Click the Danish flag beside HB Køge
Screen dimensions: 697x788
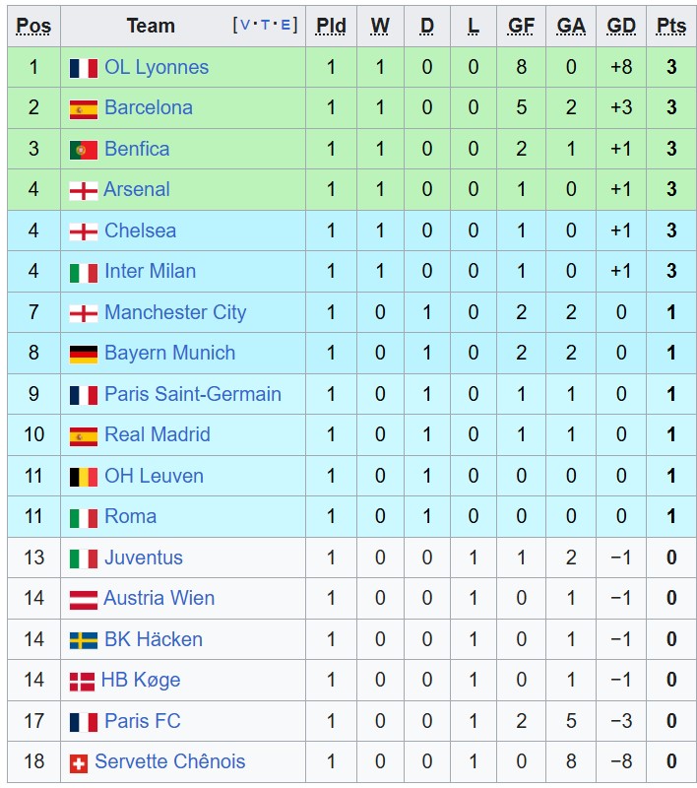pos(82,682)
